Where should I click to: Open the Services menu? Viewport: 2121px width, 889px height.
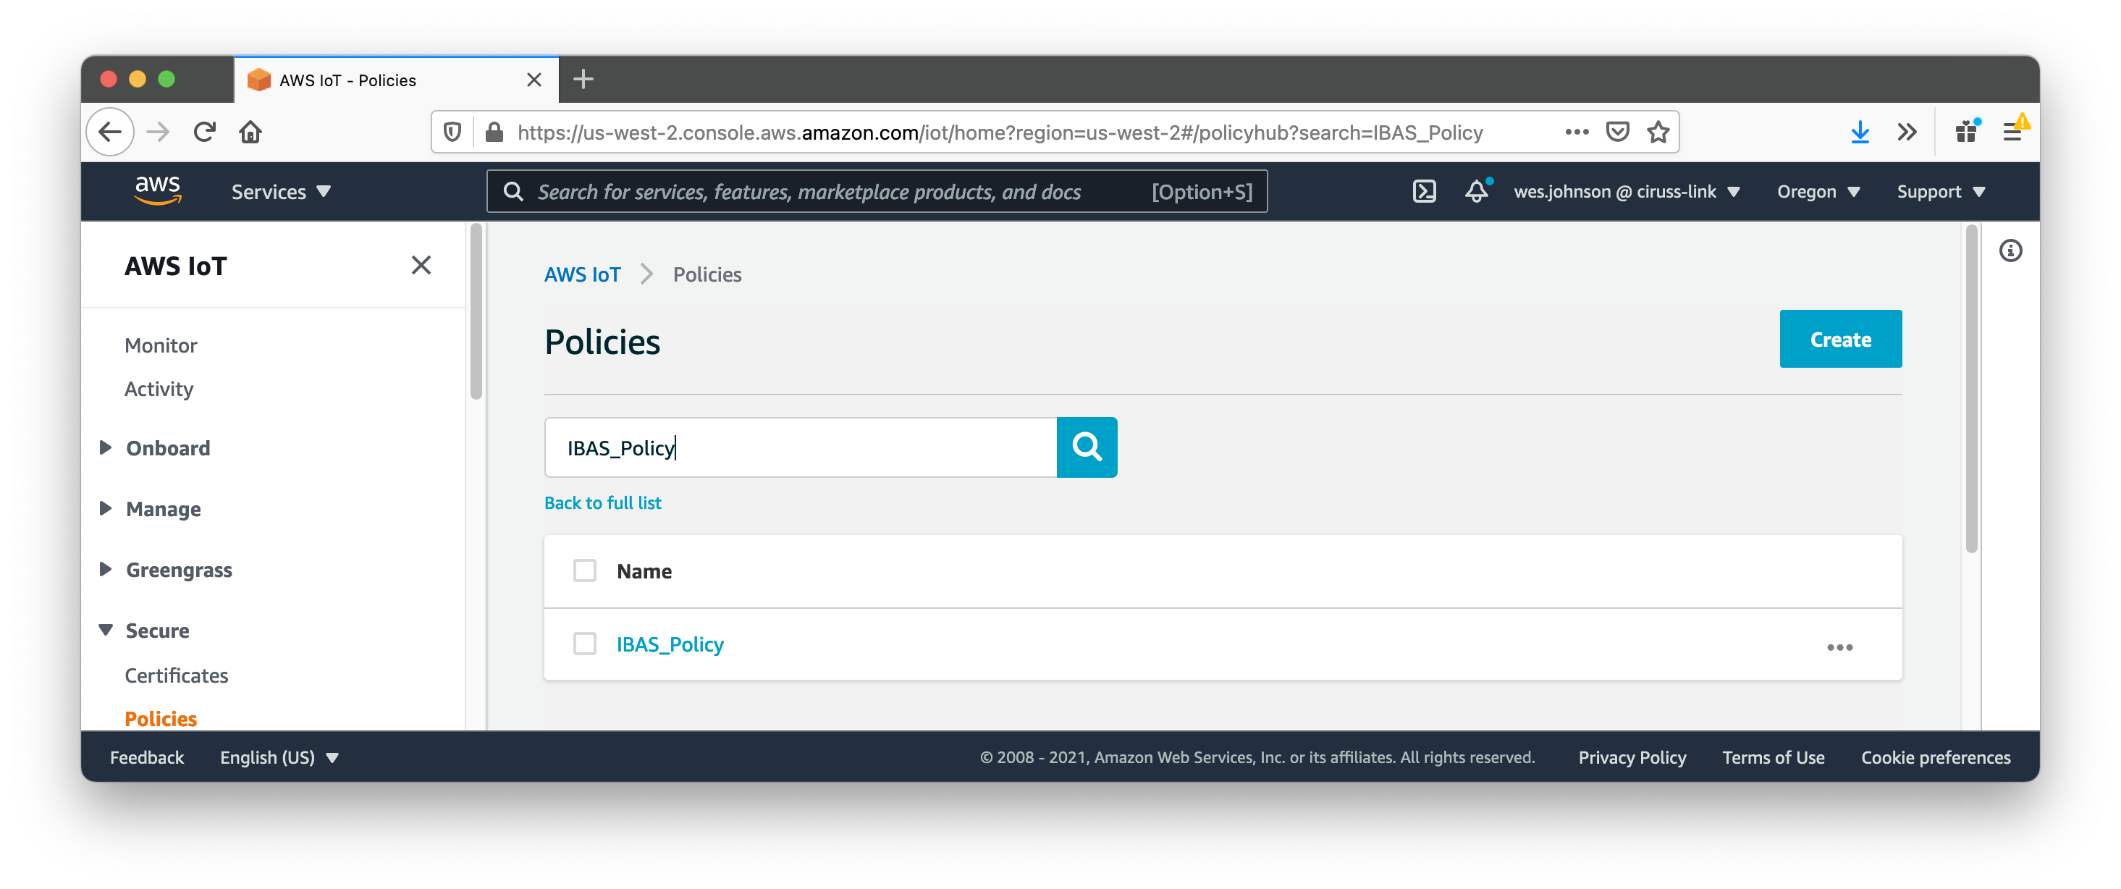coord(280,192)
